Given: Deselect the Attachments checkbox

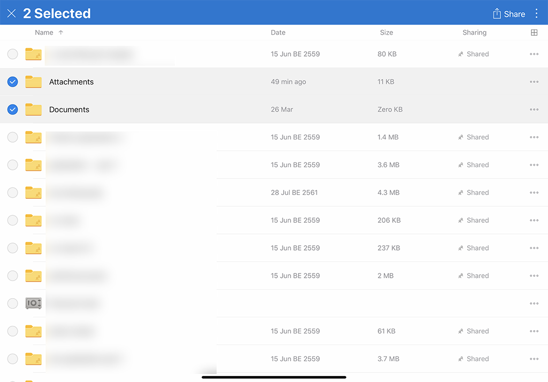Looking at the screenshot, I should pyautogui.click(x=12, y=82).
